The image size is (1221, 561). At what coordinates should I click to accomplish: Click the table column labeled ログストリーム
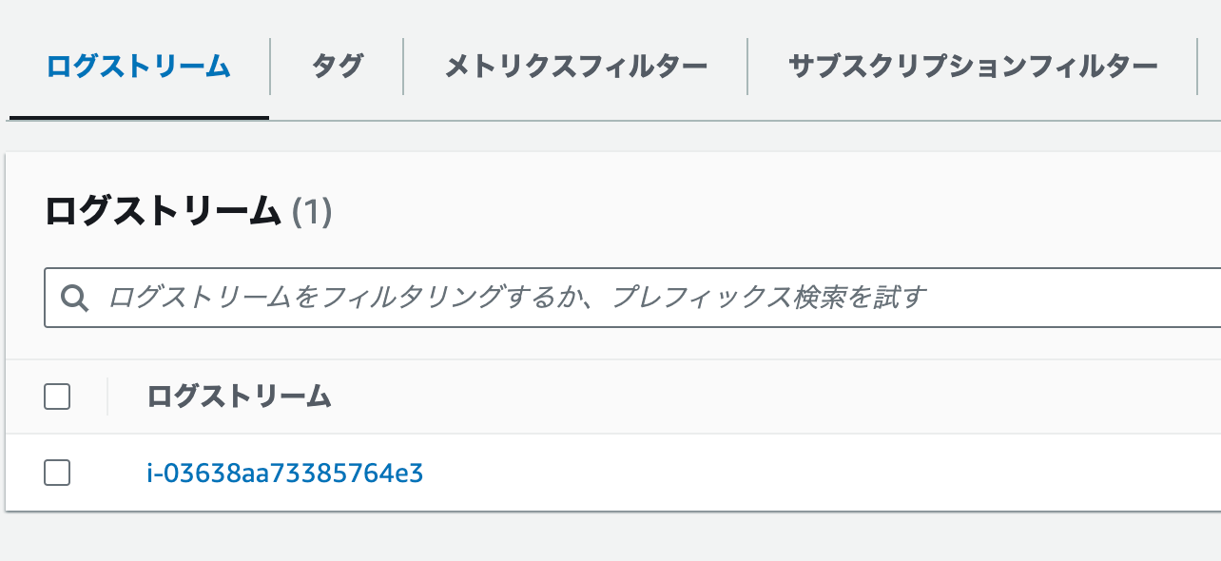tap(237, 397)
